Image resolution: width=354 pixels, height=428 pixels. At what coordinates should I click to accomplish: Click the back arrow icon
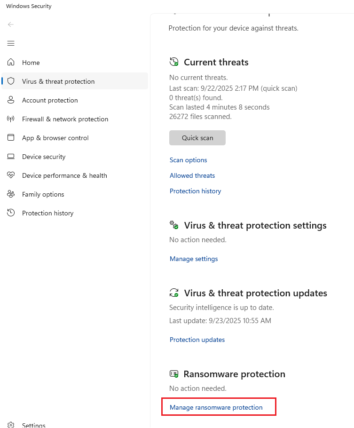click(x=11, y=24)
